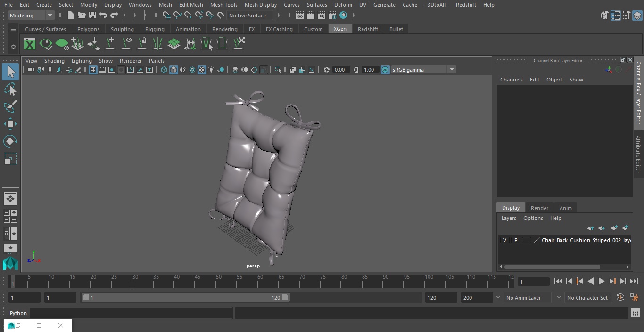Toggle use all lights bulb icon
The height and width of the screenshot is (332, 644).
click(x=211, y=70)
